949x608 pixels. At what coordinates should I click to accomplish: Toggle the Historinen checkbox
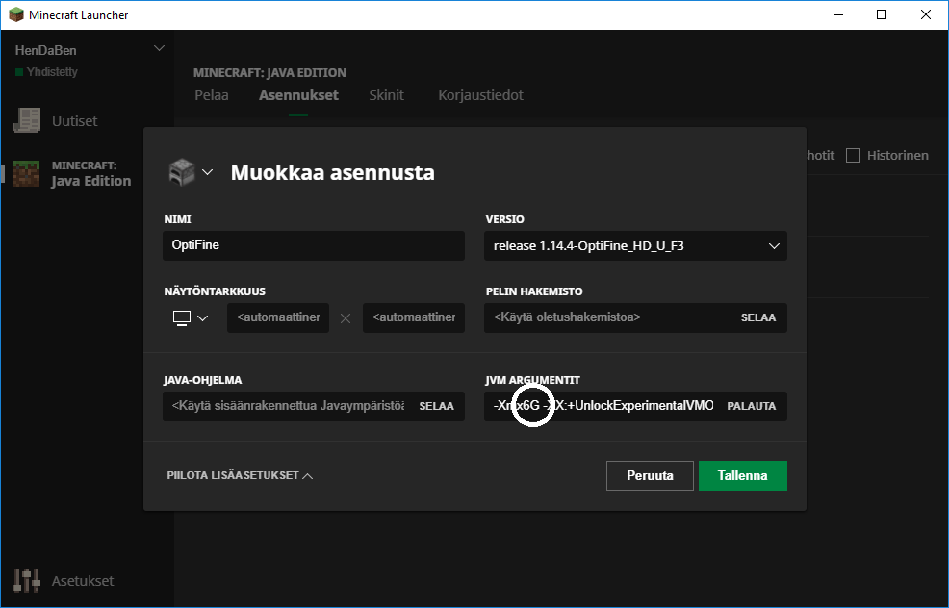[853, 156]
